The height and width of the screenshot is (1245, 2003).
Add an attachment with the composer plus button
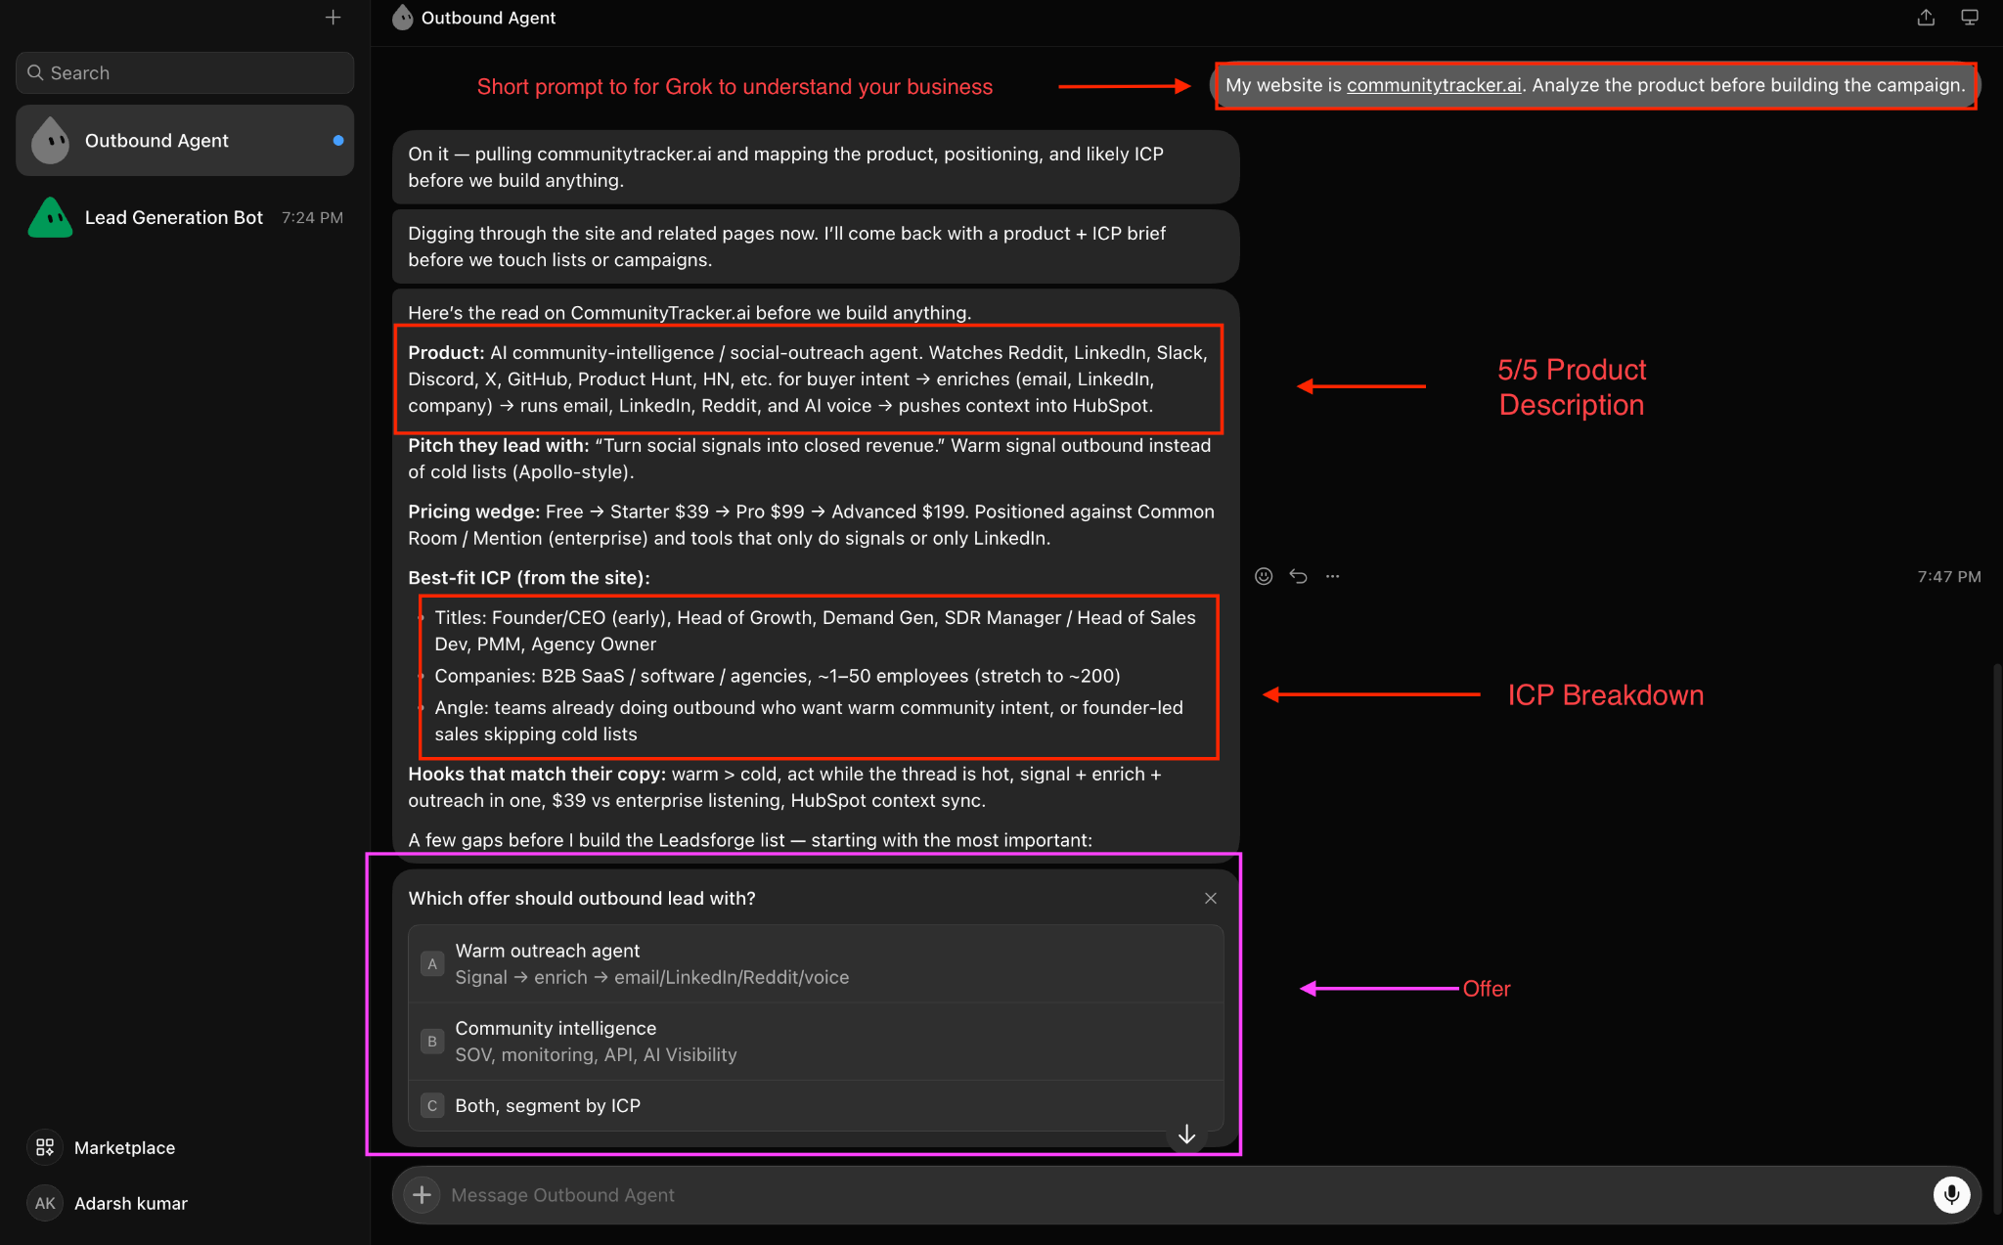pos(422,1194)
